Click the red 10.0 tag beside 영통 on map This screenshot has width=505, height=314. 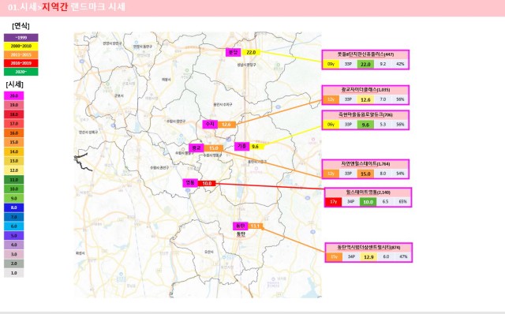207,183
